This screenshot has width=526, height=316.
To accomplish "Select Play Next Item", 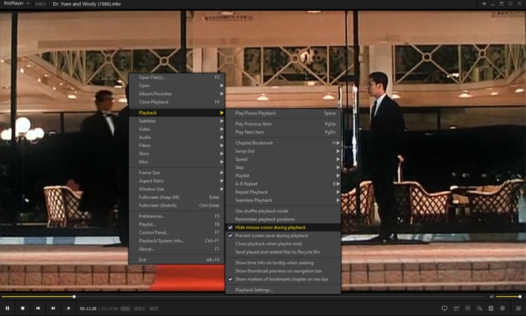I will tap(283, 132).
